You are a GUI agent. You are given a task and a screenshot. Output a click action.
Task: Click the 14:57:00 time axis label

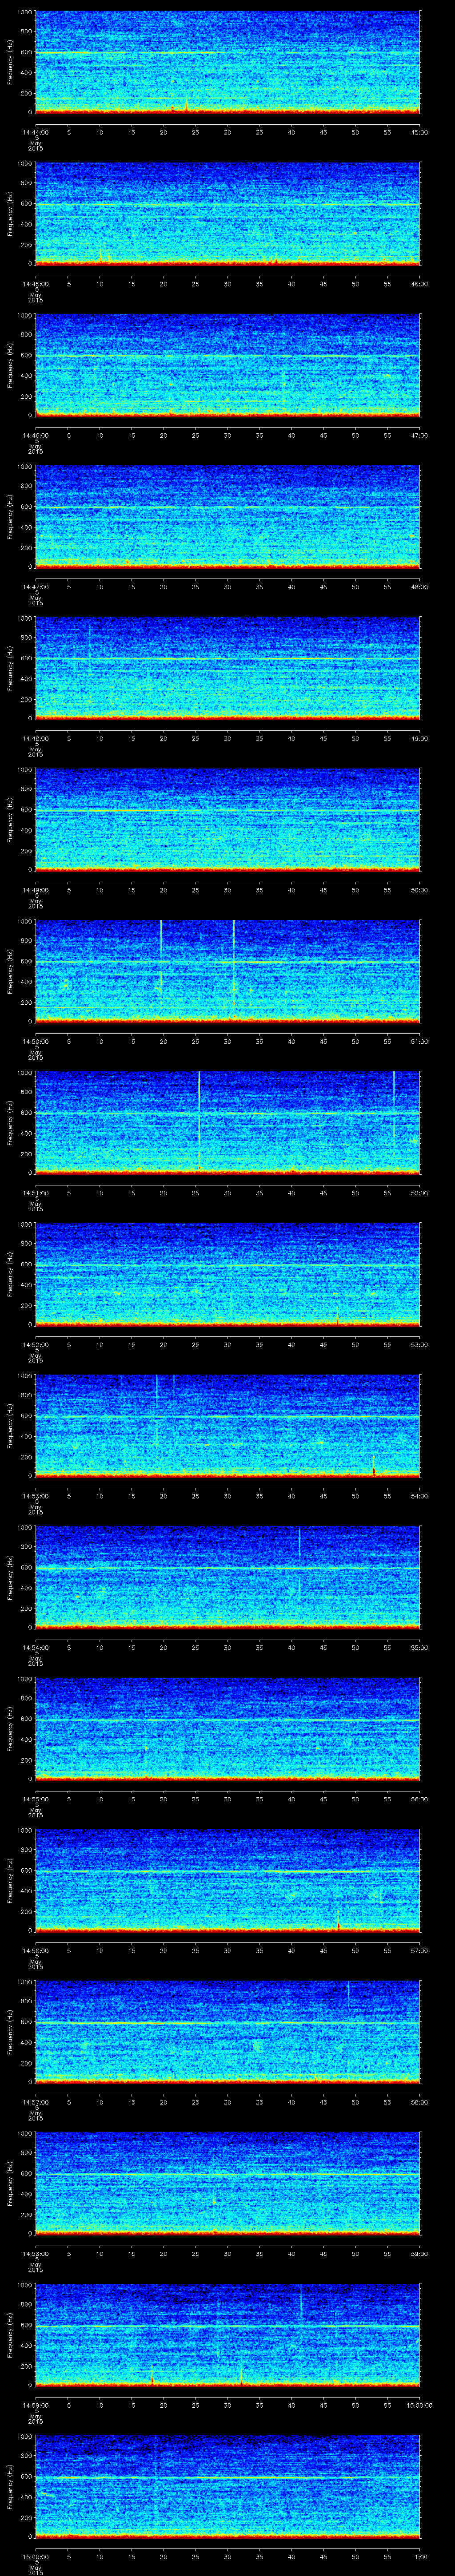(35, 2102)
